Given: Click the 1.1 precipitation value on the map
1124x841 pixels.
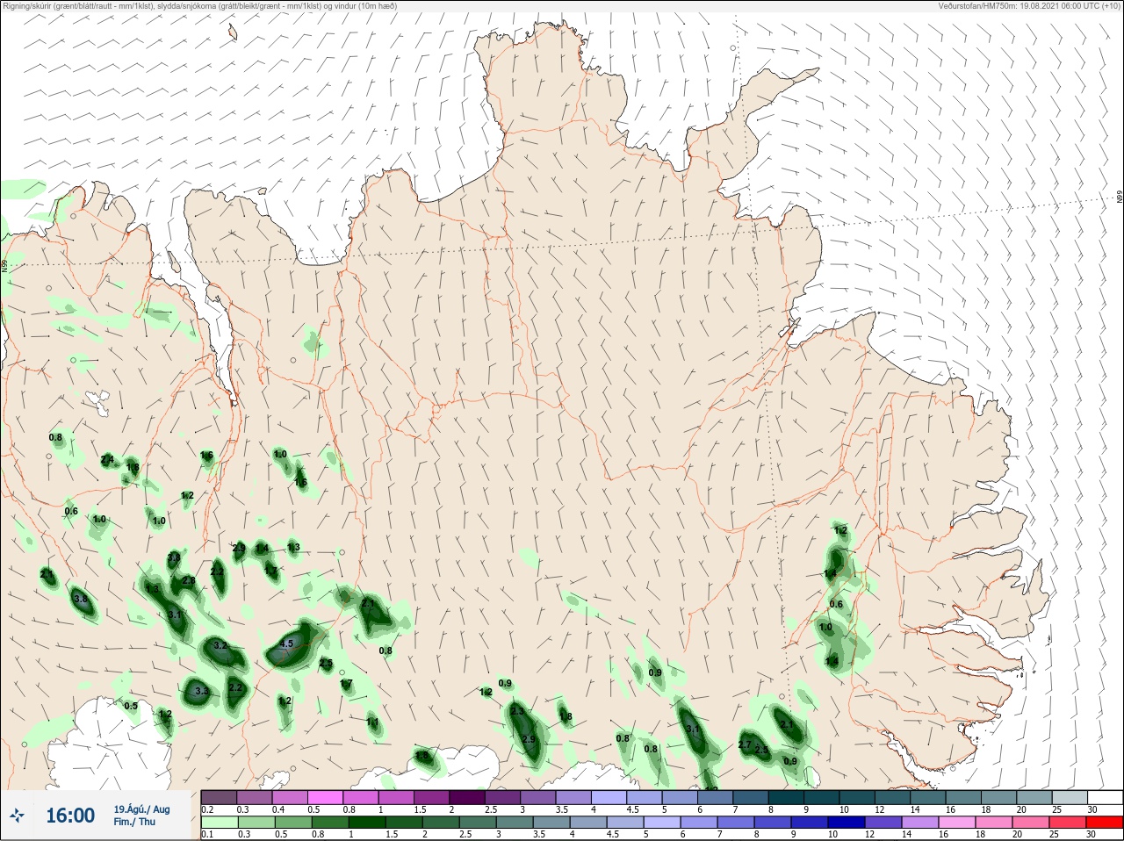Looking at the screenshot, I should click(372, 722).
